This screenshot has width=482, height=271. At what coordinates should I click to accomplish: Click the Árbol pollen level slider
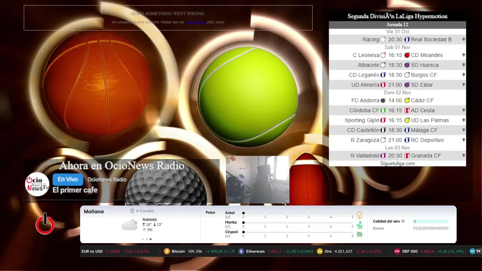point(298,213)
